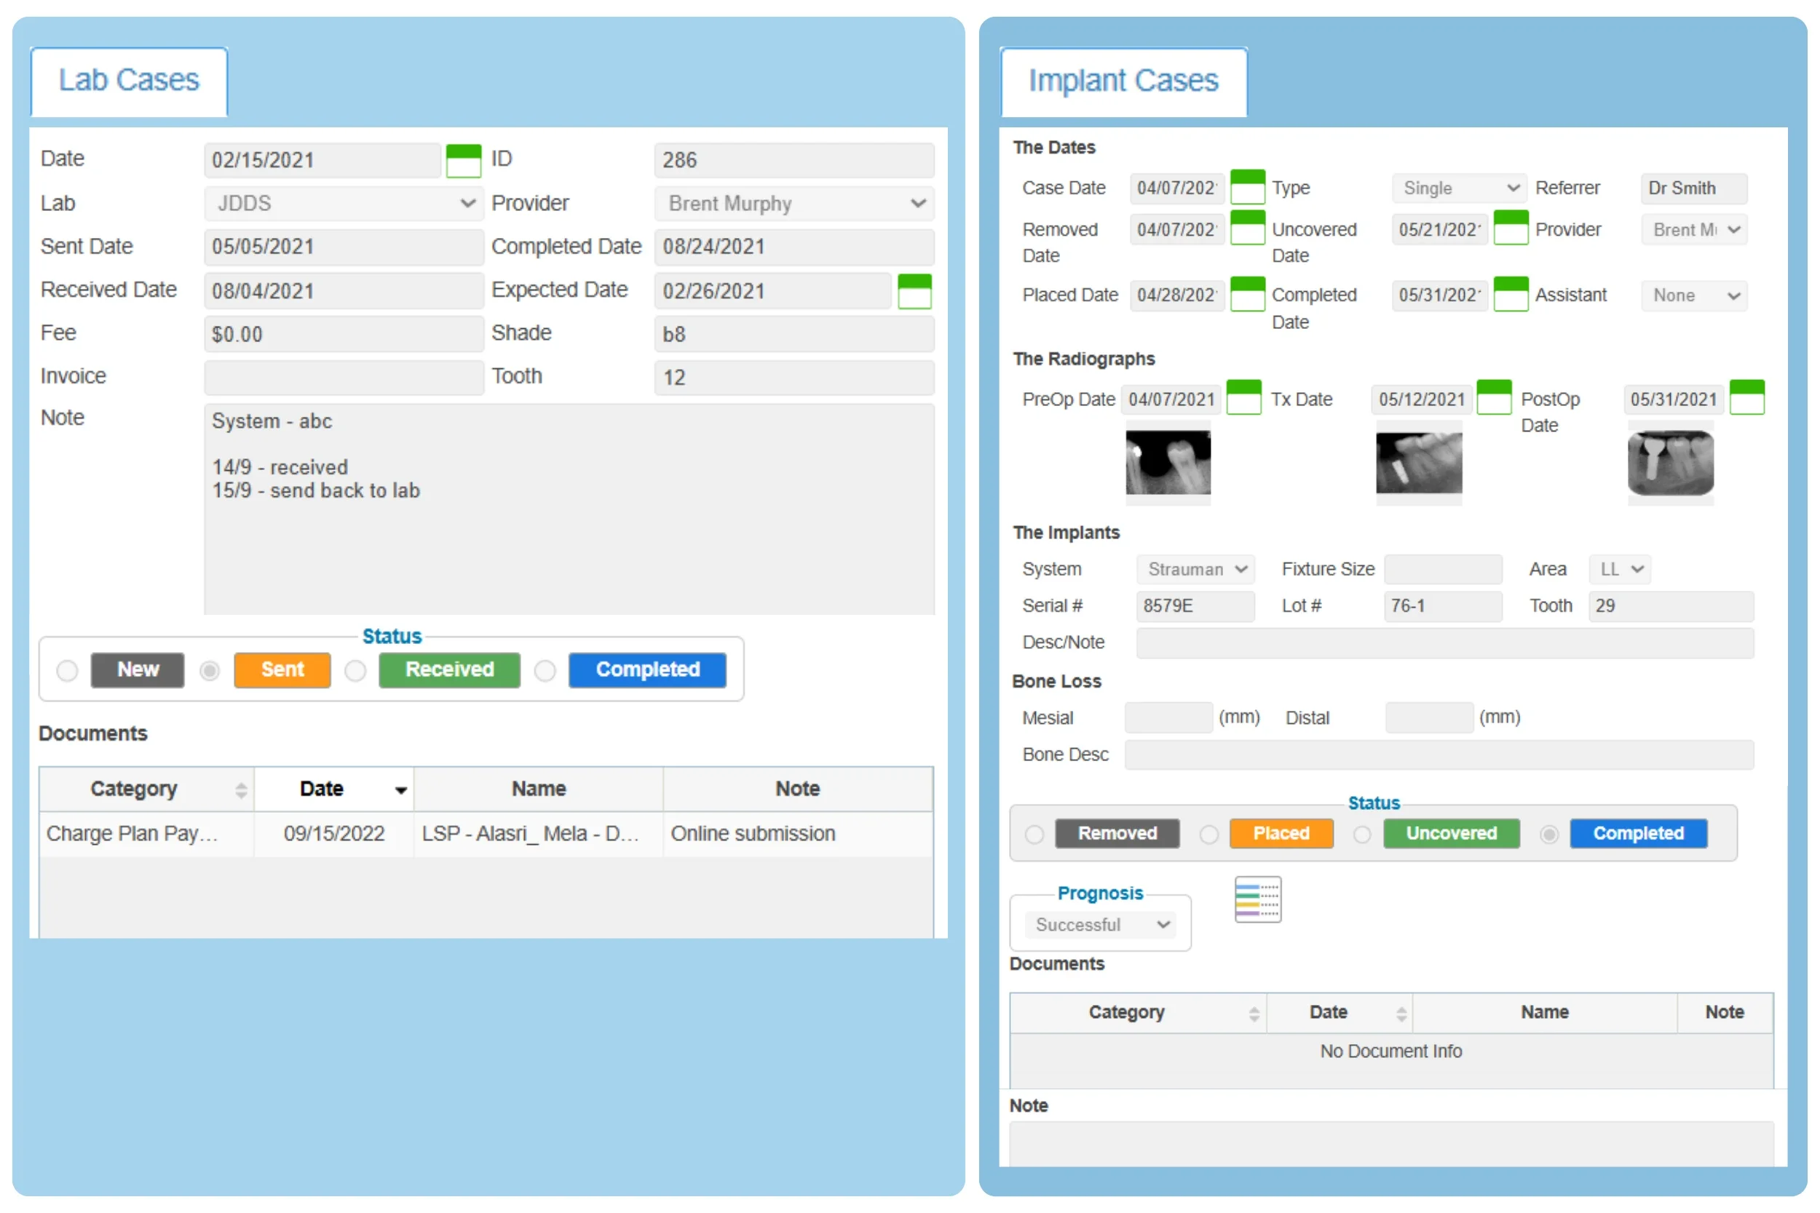Open the calendar icon next to Case Date

pos(1248,186)
